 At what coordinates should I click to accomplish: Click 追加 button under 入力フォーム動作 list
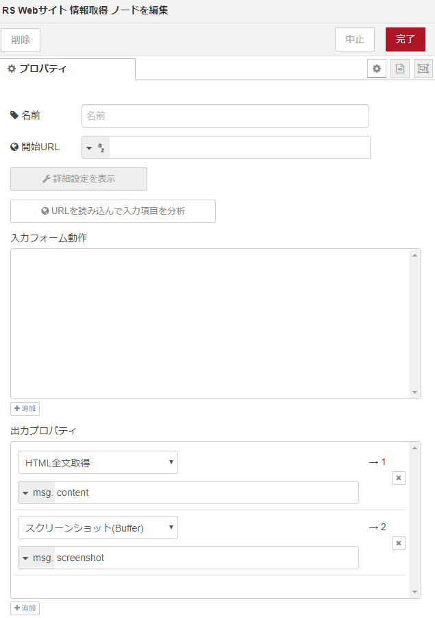pyautogui.click(x=25, y=409)
